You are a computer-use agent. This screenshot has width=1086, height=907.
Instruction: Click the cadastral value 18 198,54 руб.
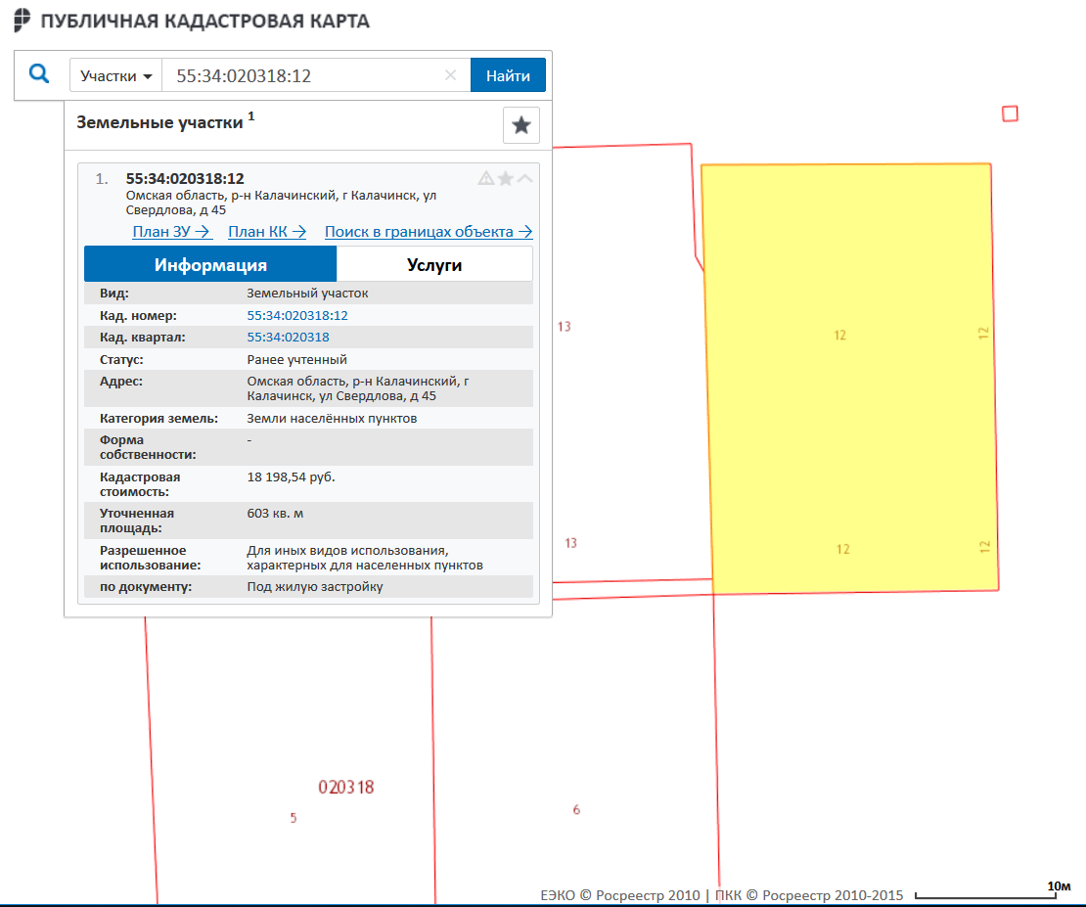(291, 477)
